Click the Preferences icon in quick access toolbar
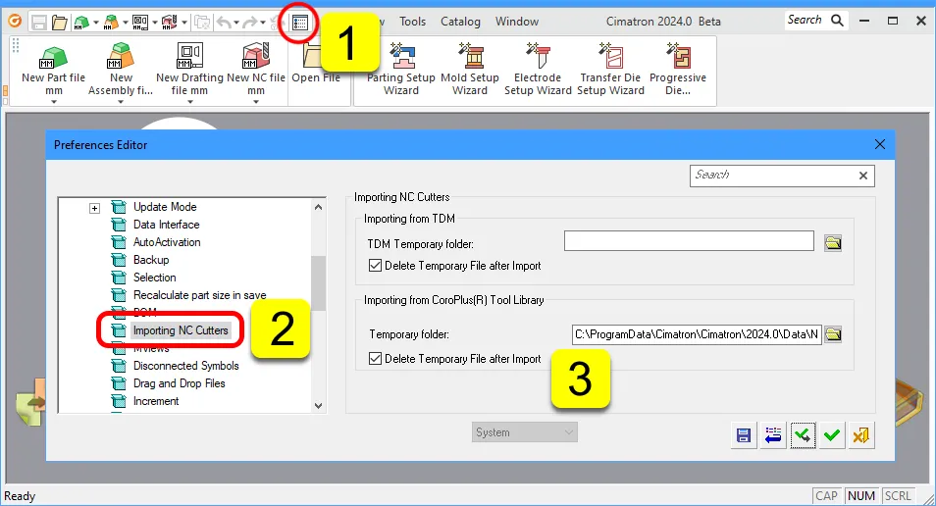The width and height of the screenshot is (936, 506). [300, 21]
